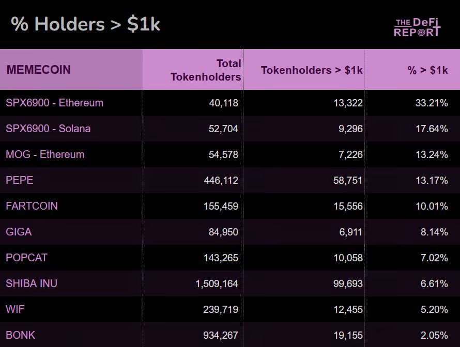
Task: Click the "% Holders > $1k" title
Action: (86, 24)
